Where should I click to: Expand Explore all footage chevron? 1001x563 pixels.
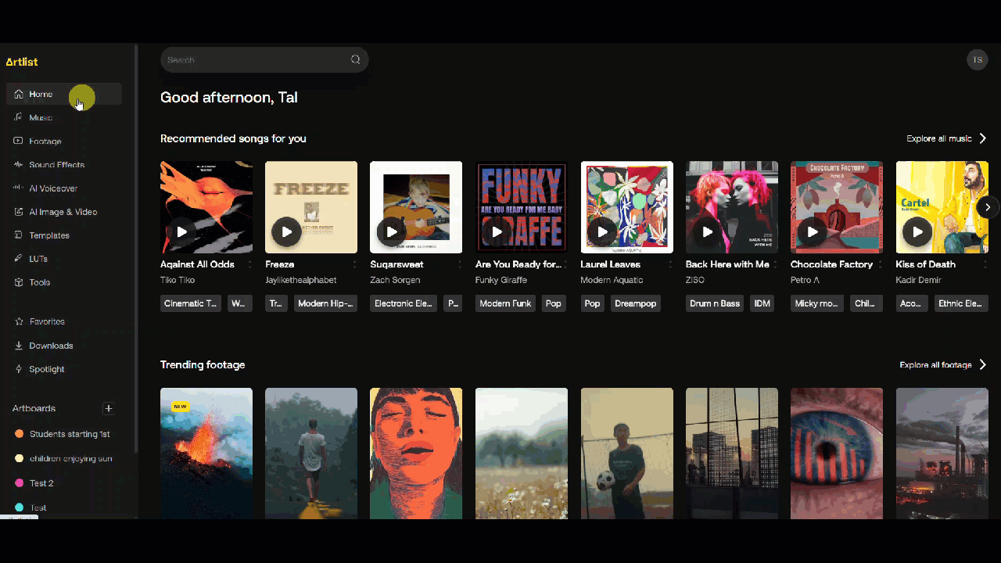pos(983,364)
